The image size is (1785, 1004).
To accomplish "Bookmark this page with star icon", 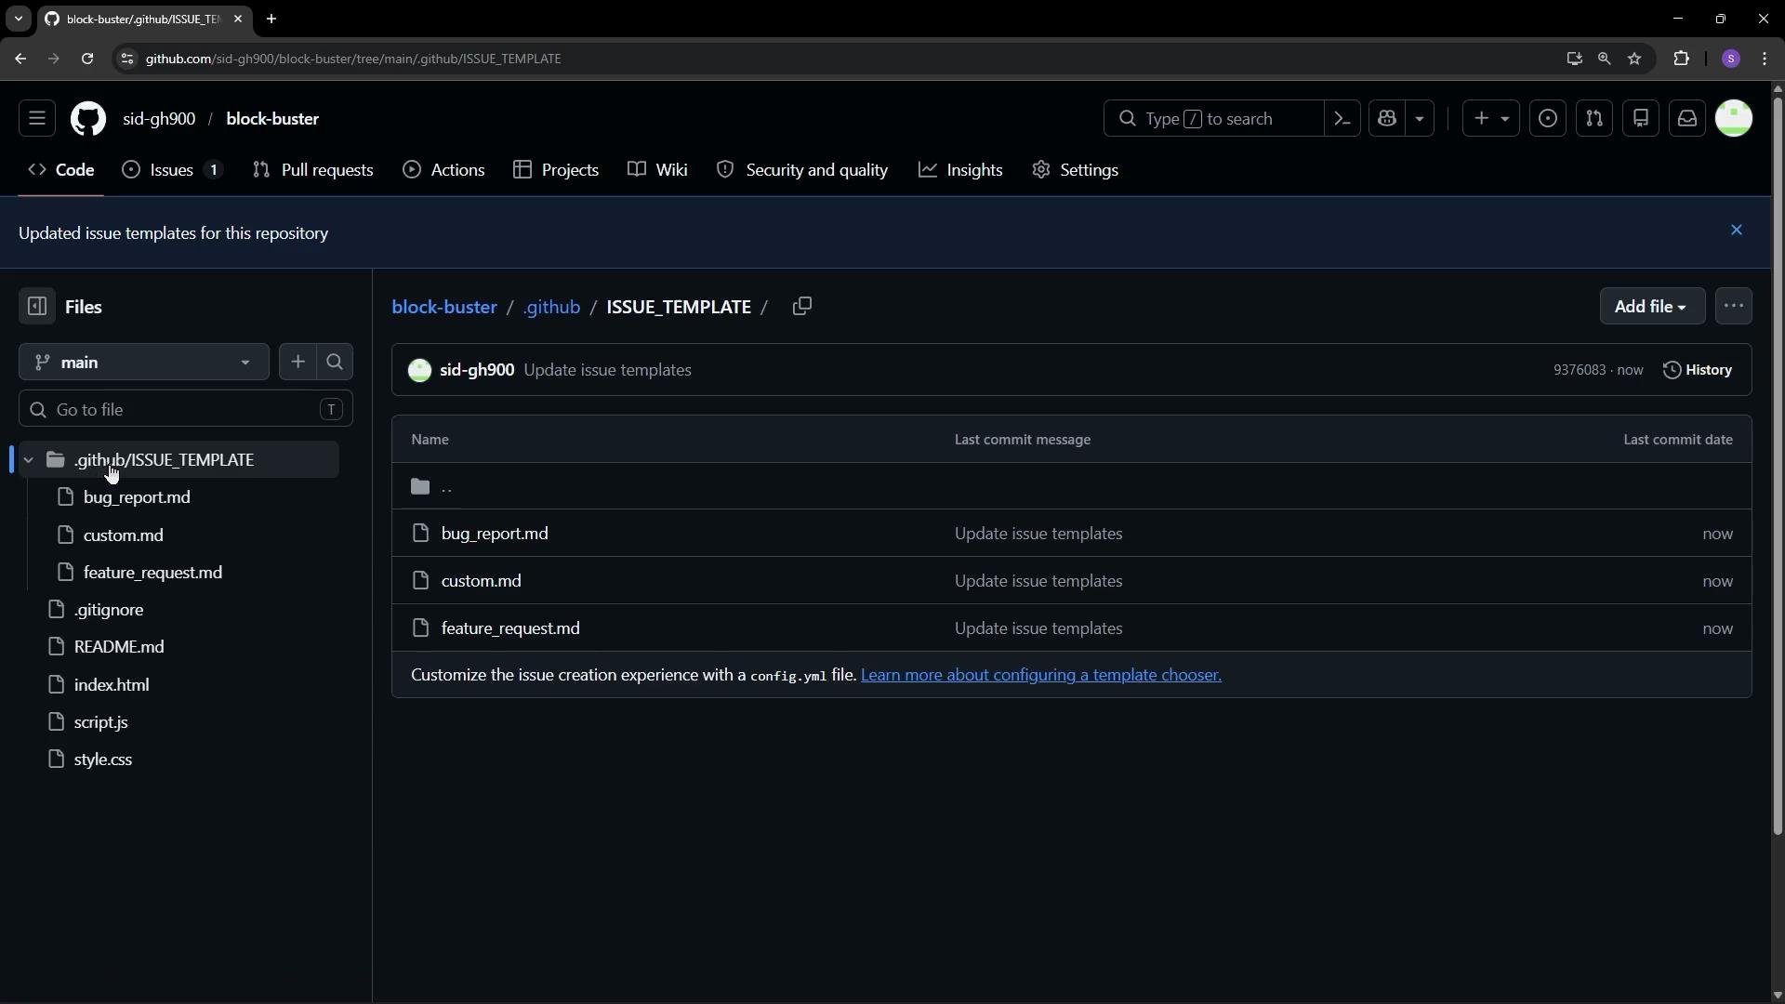I will (1634, 59).
